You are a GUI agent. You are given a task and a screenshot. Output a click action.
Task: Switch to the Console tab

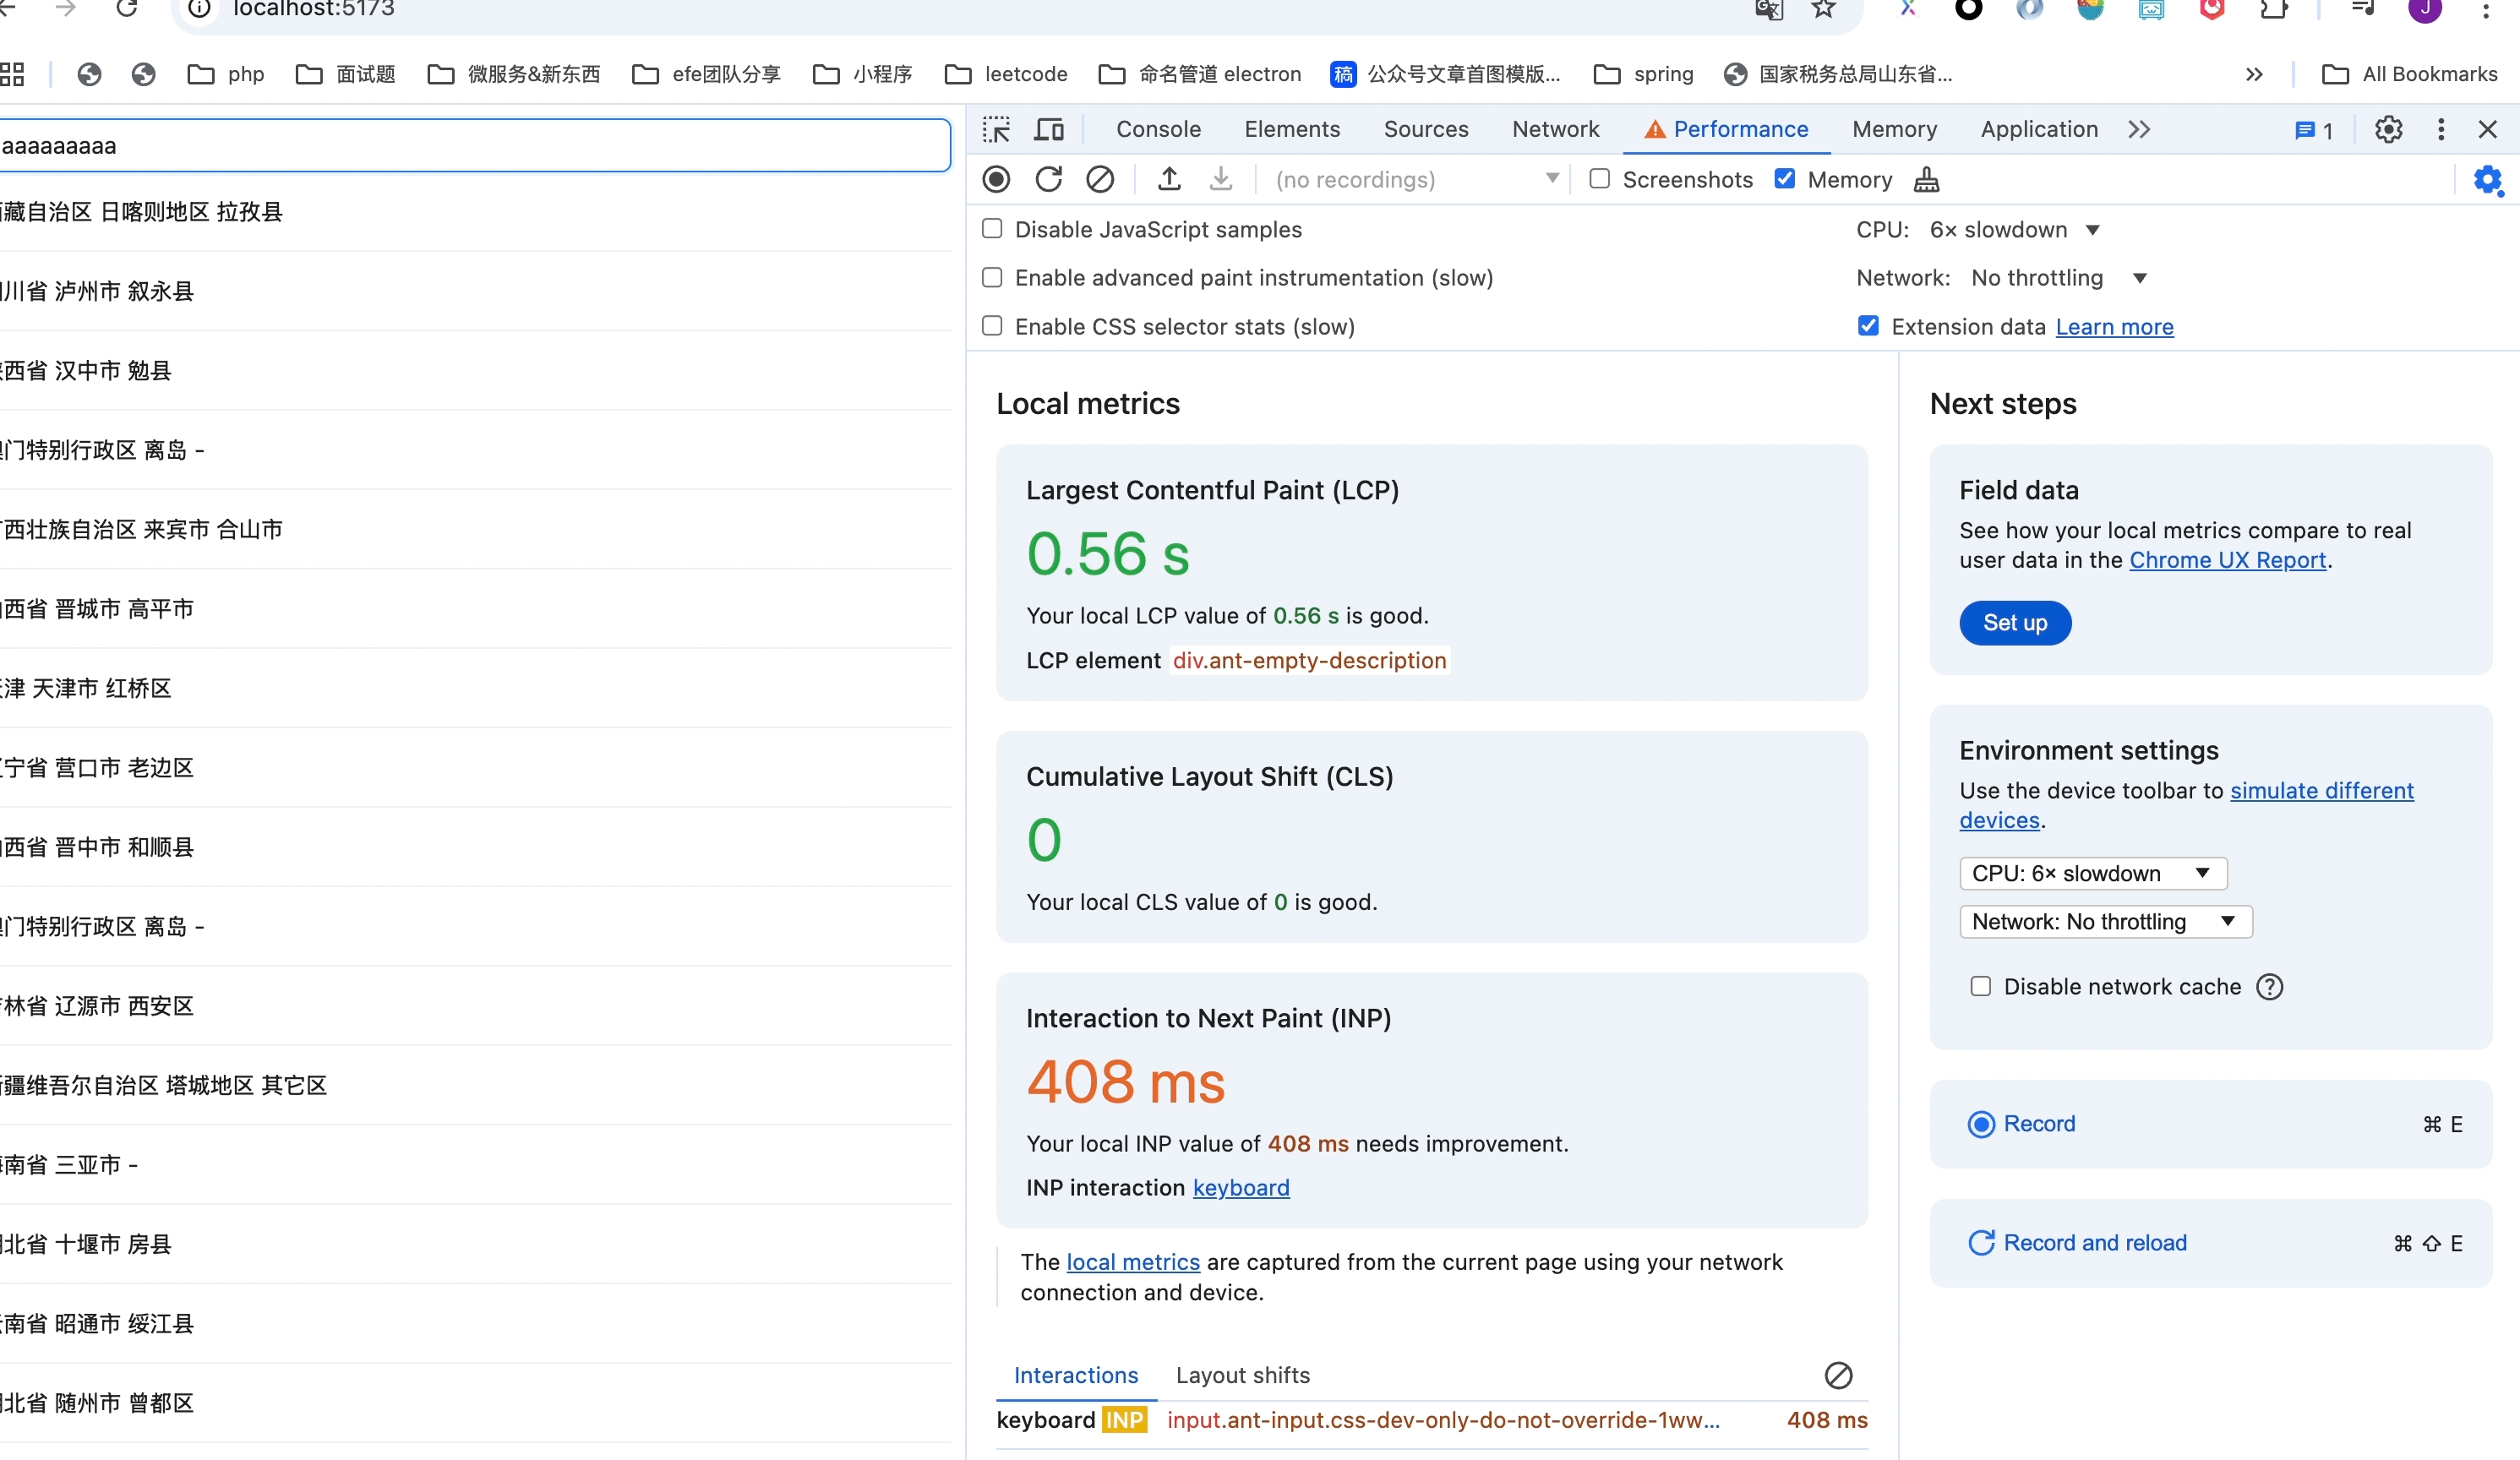(1157, 129)
